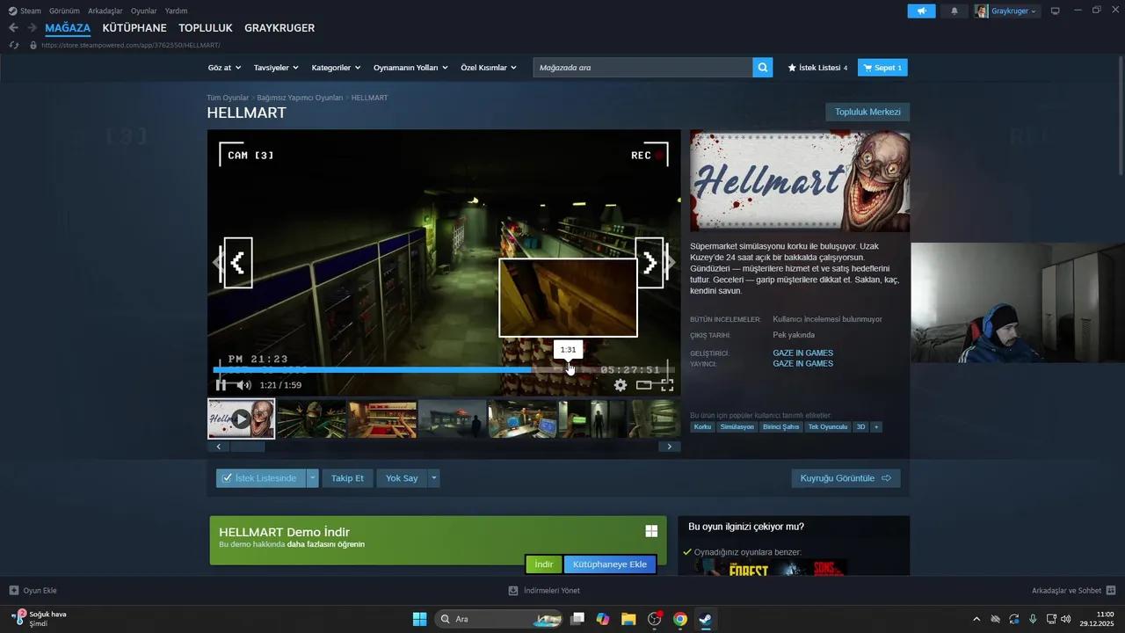
Task: Click the Mağazada ara search field
Action: 642,68
